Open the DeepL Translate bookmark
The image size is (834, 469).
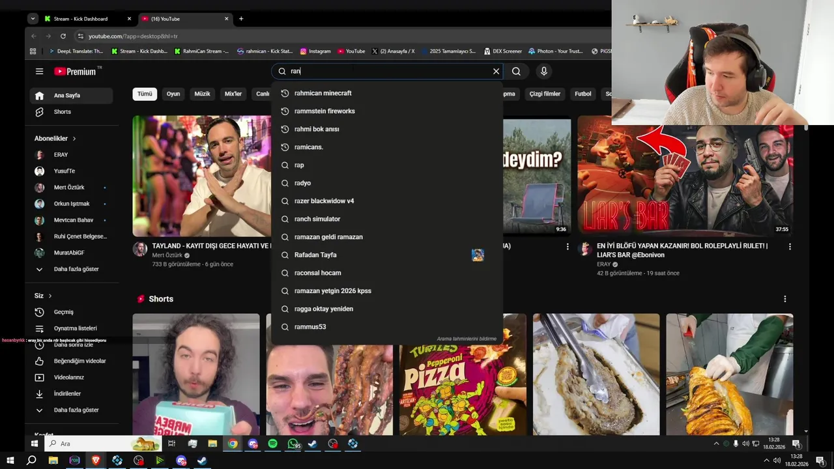pos(76,51)
